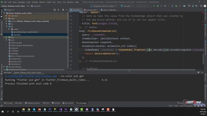Open the Dart Analysis tool window tab

pyautogui.click(x=68, y=103)
